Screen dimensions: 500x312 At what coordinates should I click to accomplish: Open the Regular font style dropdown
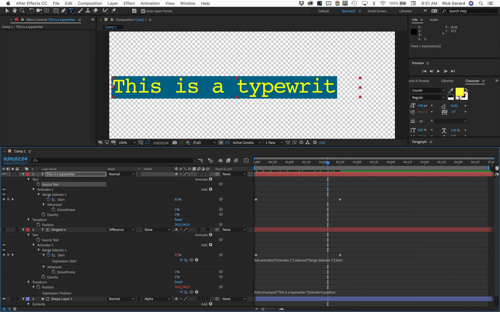[428, 97]
